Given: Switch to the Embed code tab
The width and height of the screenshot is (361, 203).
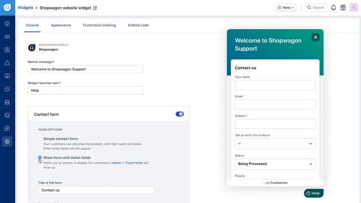Looking at the screenshot, I should pos(138,25).
